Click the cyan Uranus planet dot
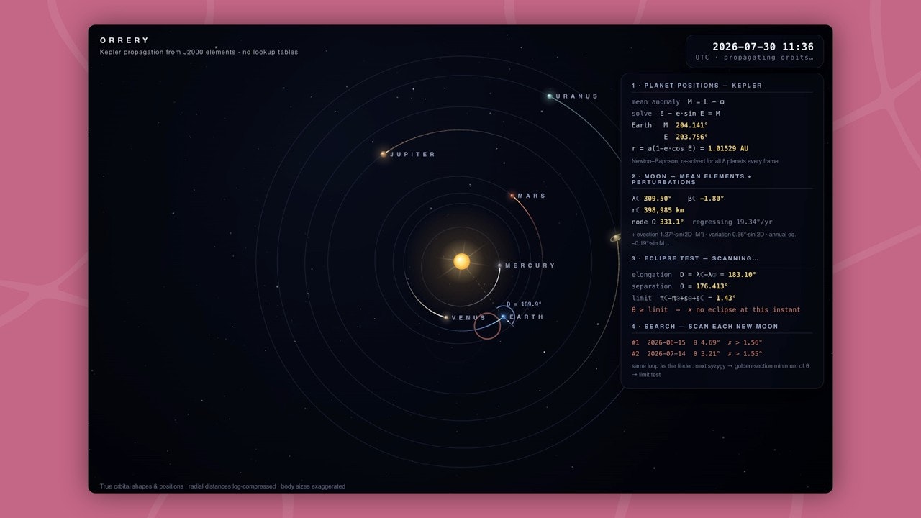Image resolution: width=921 pixels, height=518 pixels. (550, 96)
